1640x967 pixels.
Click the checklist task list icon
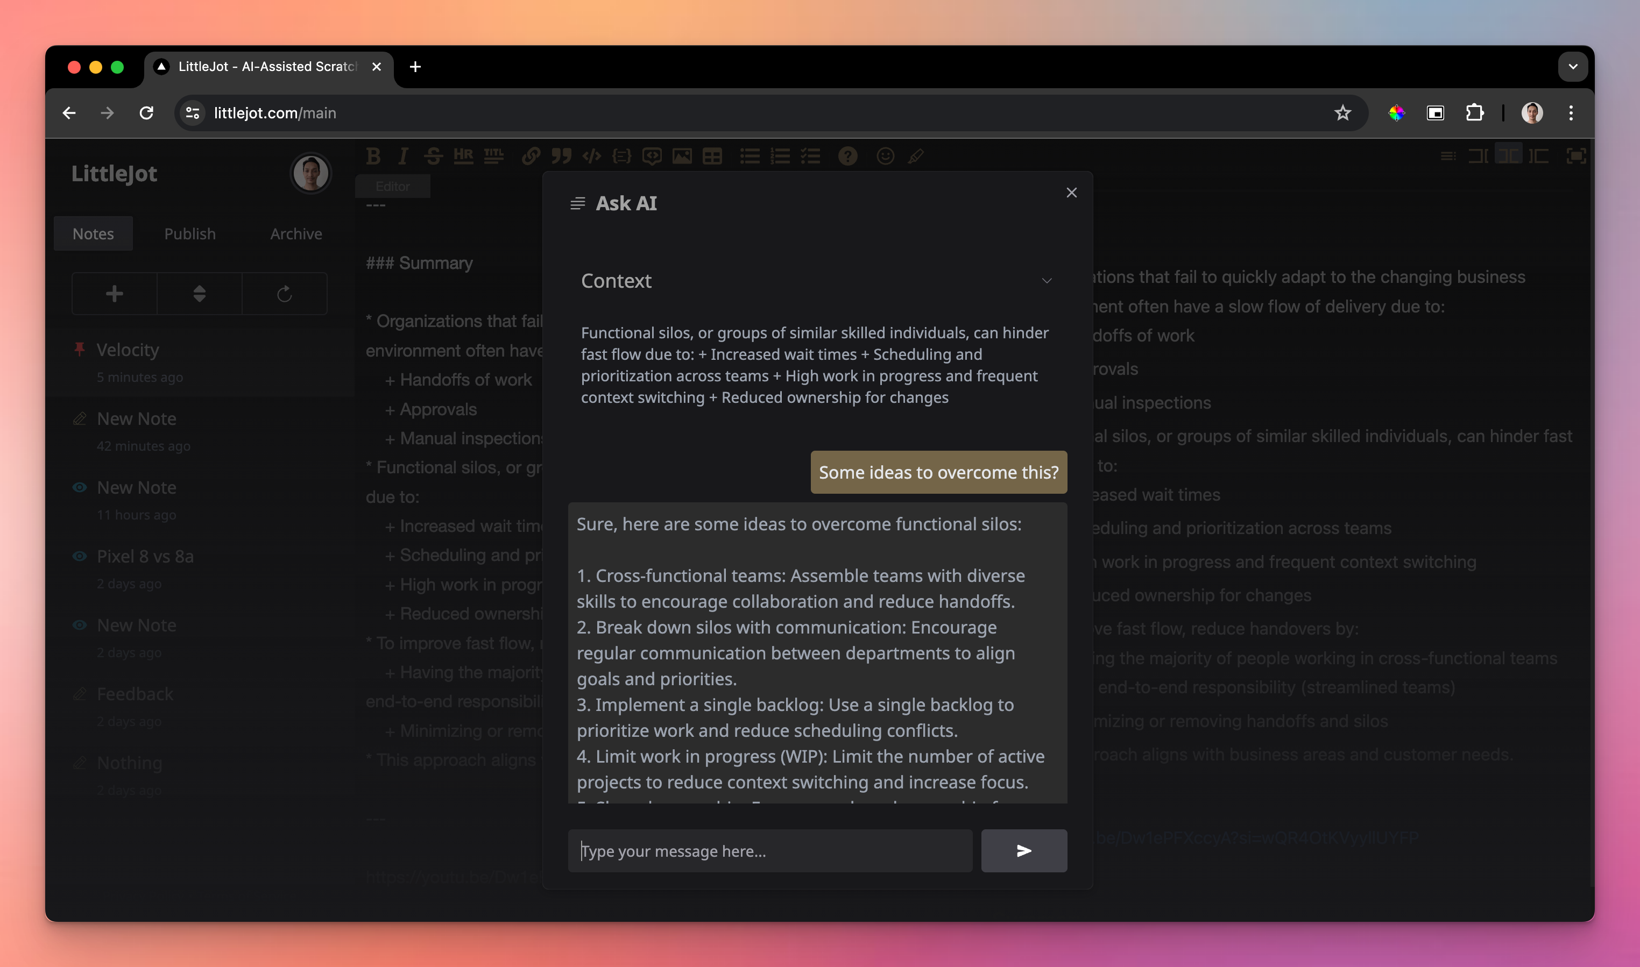pyautogui.click(x=810, y=156)
